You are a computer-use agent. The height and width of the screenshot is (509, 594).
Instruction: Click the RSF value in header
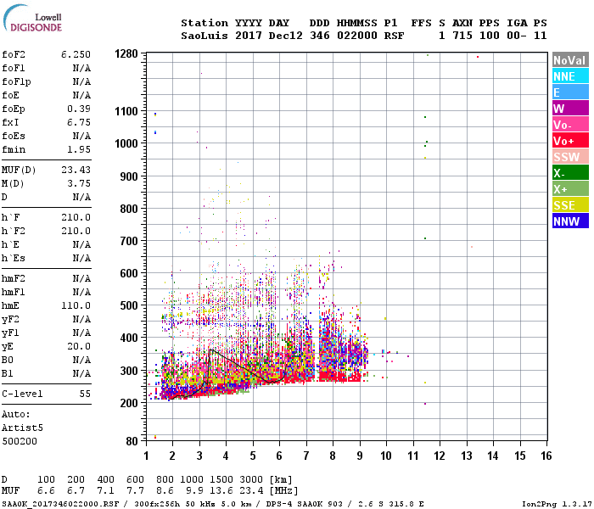pyautogui.click(x=394, y=36)
